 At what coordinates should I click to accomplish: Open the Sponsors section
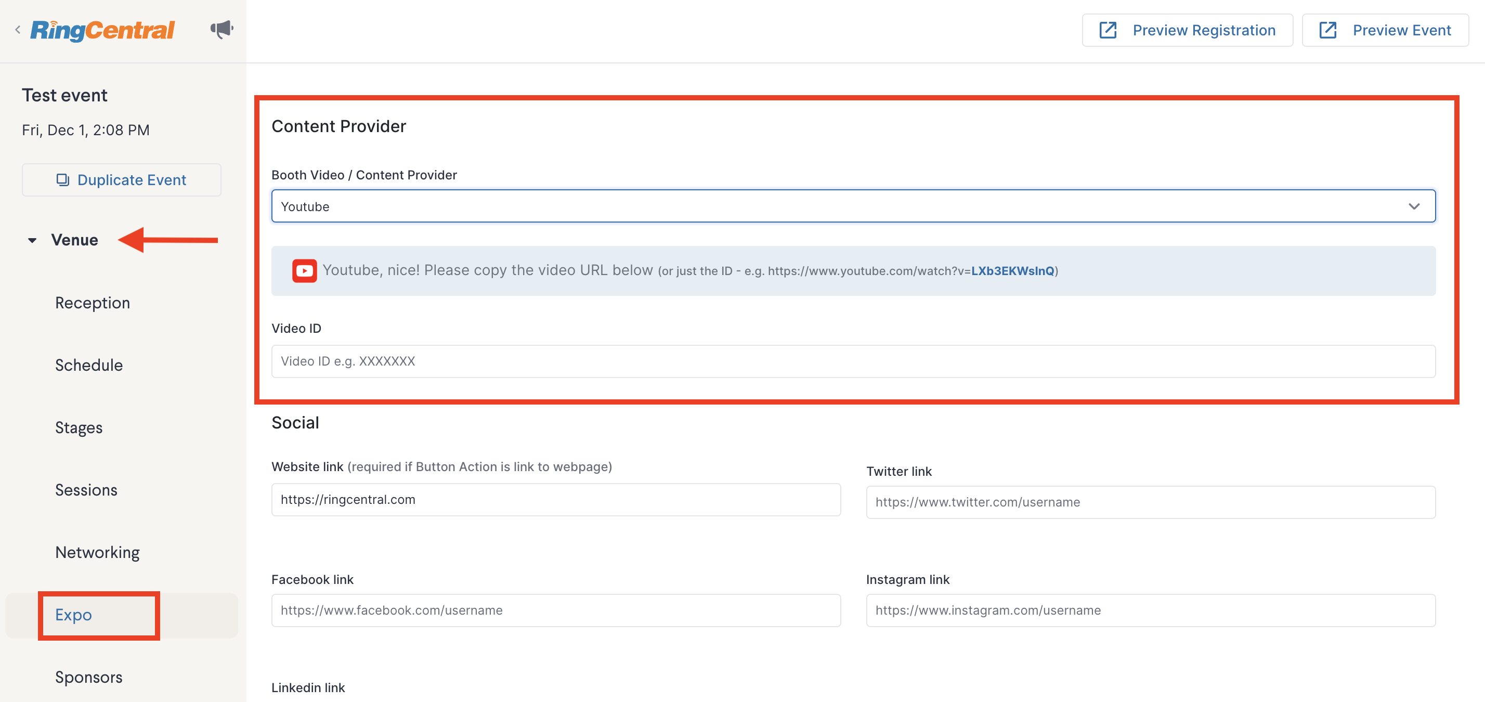(89, 677)
